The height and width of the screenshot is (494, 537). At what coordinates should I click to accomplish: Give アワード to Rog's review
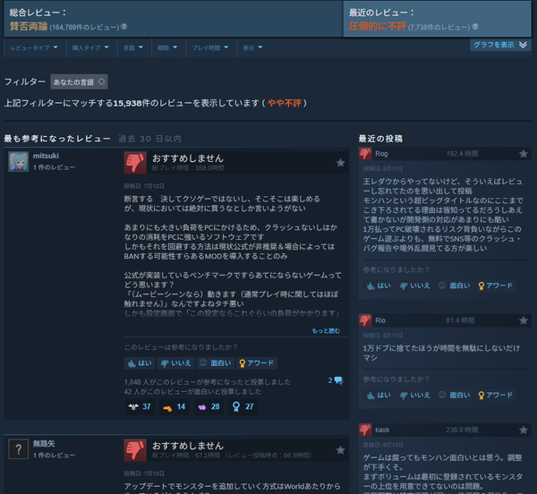click(x=496, y=285)
